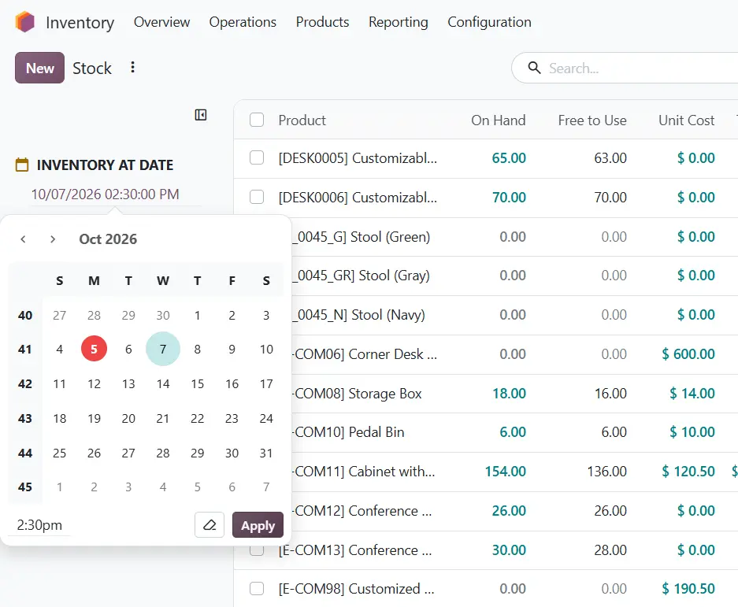Click week number 42 in calendar

pos(25,384)
